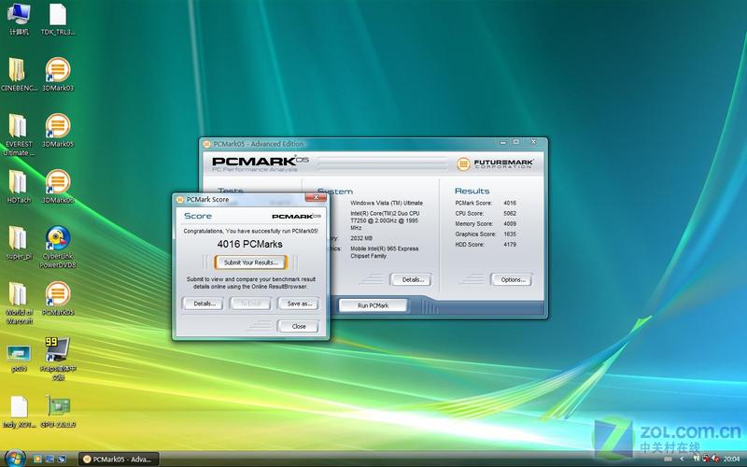The width and height of the screenshot is (747, 467).
Task: Open the Windows Start orb
Action: [14, 459]
